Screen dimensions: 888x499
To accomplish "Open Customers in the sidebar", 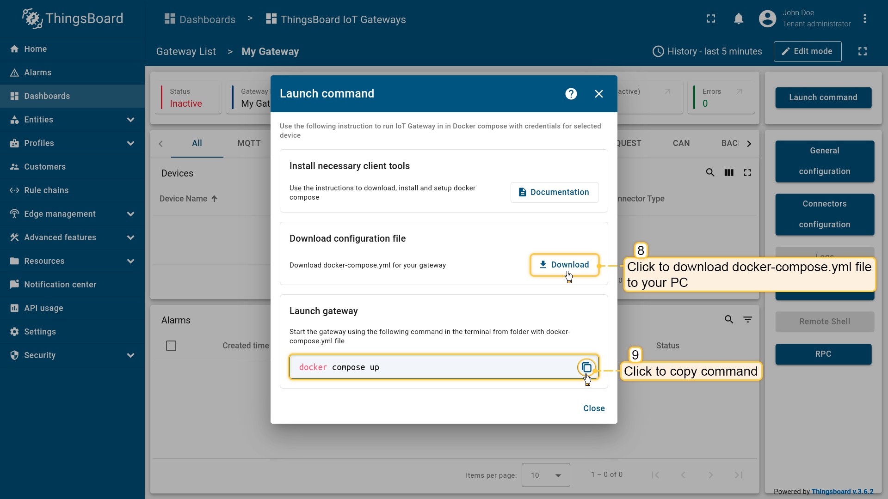I will pos(72,167).
